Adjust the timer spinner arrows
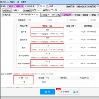Image resolution: width=99 pixels, height=99 pixels. point(48,6)
